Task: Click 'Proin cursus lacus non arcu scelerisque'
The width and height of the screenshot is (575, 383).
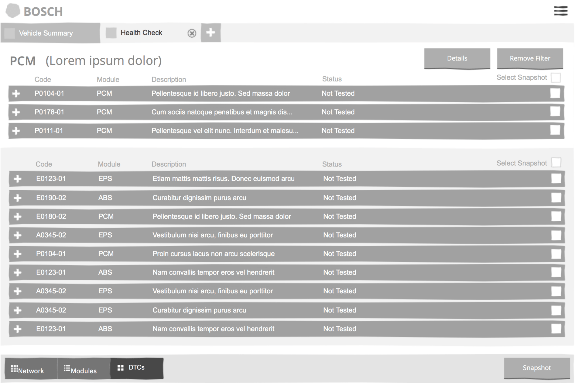Action: click(214, 254)
